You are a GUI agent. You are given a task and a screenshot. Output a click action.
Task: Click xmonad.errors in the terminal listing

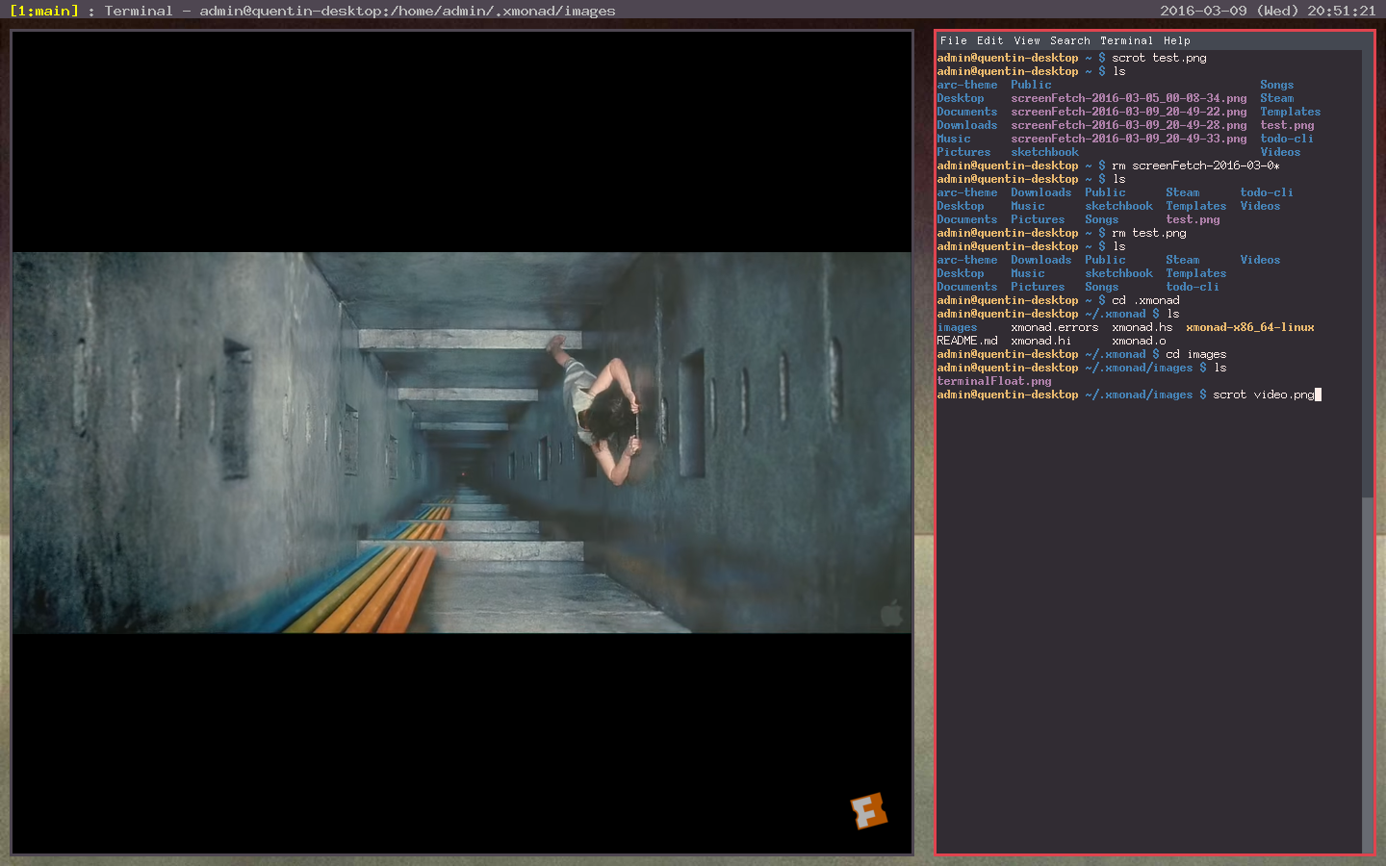coord(1054,327)
